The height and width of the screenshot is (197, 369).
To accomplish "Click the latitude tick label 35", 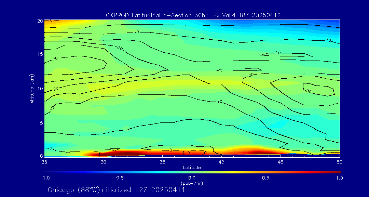I will (x=162, y=162).
